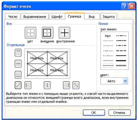Open the help question mark button
The width and height of the screenshot is (137, 120).
click(x=124, y=6)
